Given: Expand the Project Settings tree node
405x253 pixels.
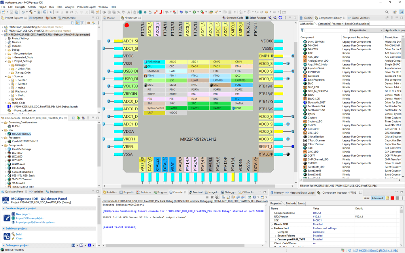Looking at the screenshot, I should pos(6,38).
